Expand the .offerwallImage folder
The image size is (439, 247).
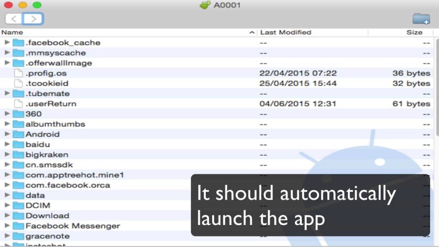pyautogui.click(x=7, y=63)
